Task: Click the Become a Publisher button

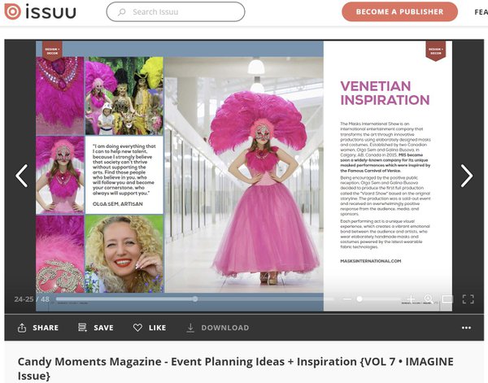Action: (399, 12)
